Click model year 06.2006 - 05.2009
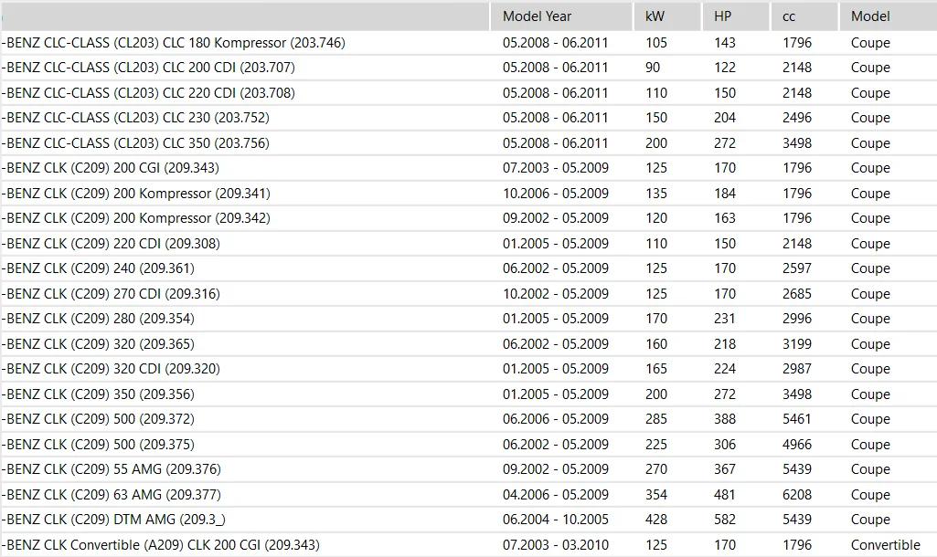Image resolution: width=937 pixels, height=557 pixels. tap(555, 419)
